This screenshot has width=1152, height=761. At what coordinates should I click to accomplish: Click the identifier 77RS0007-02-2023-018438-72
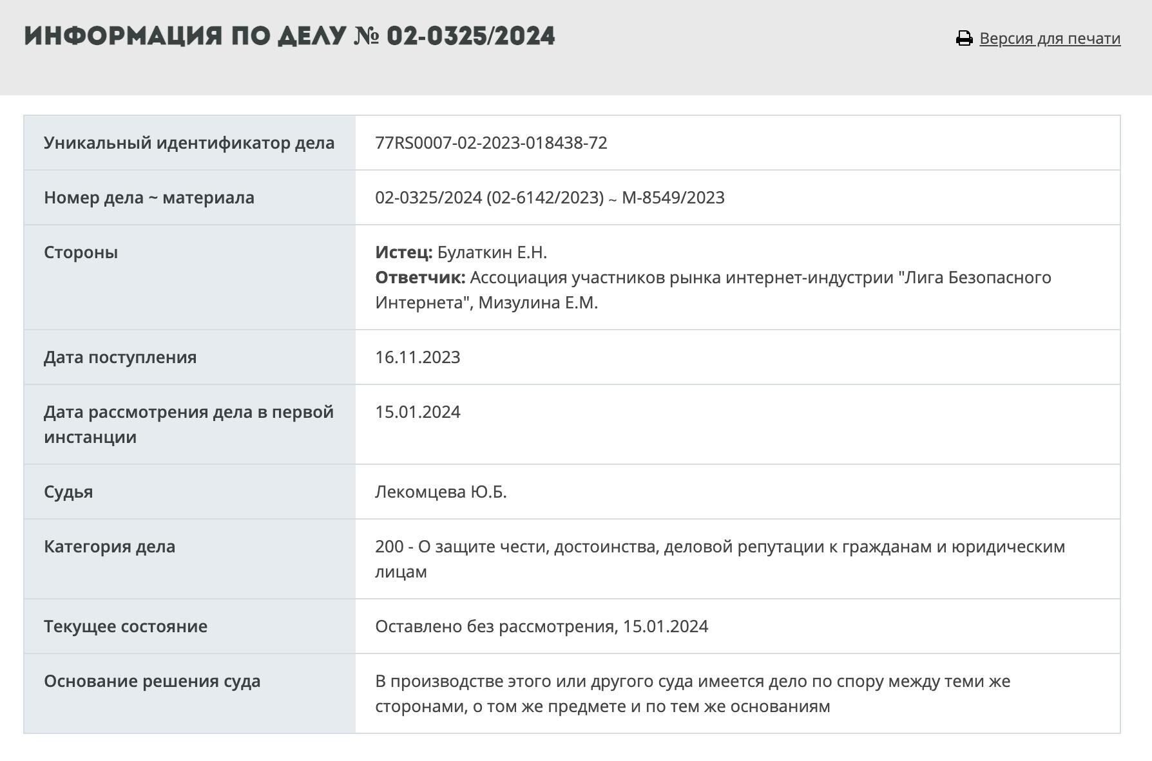coord(491,143)
